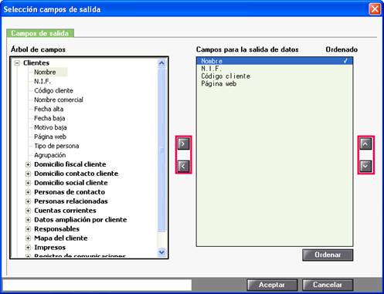Select Nombre in the field tree
The width and height of the screenshot is (384, 294).
click(45, 72)
